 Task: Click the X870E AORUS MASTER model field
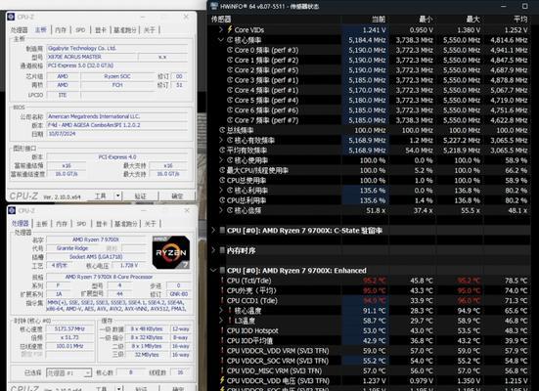tap(91, 57)
